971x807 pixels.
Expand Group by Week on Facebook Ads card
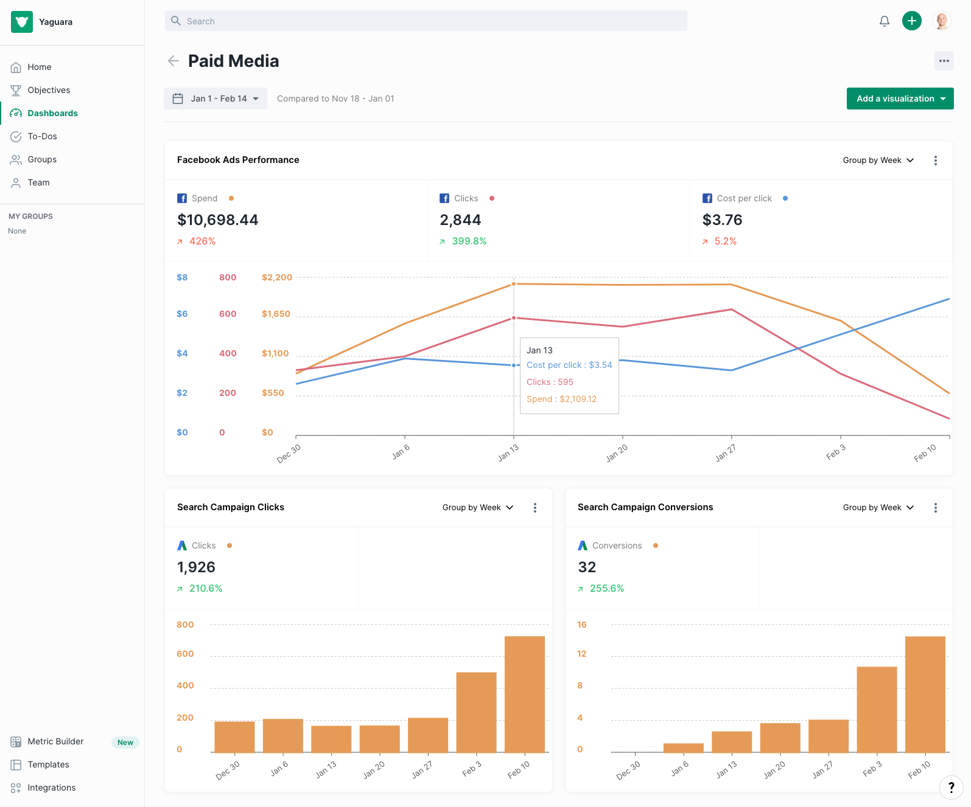(x=878, y=161)
